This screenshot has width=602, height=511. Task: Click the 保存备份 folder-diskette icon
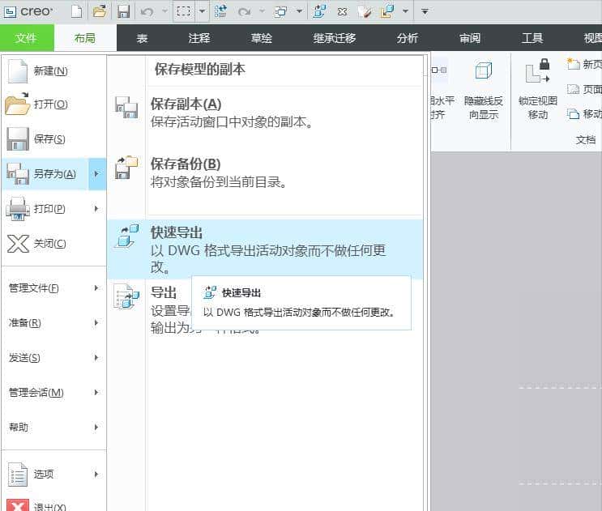pos(126,168)
